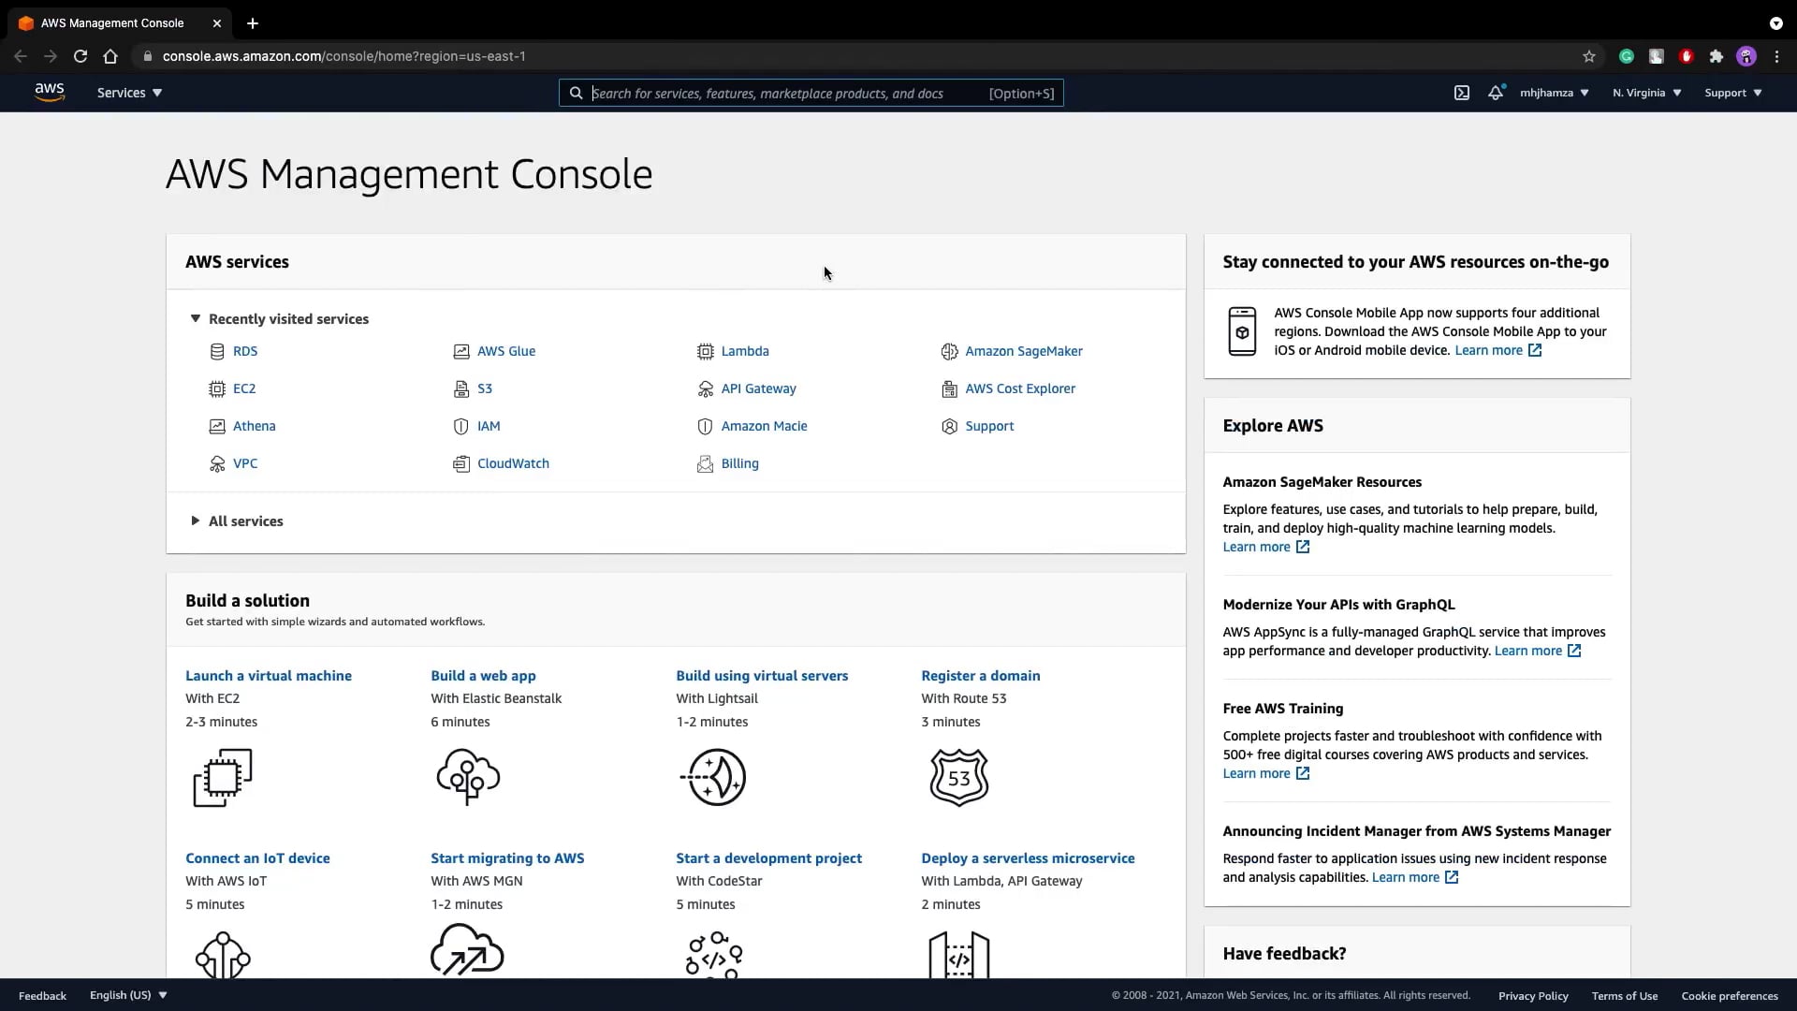The width and height of the screenshot is (1797, 1011).
Task: Click the VPC cloud icon
Action: (217, 464)
